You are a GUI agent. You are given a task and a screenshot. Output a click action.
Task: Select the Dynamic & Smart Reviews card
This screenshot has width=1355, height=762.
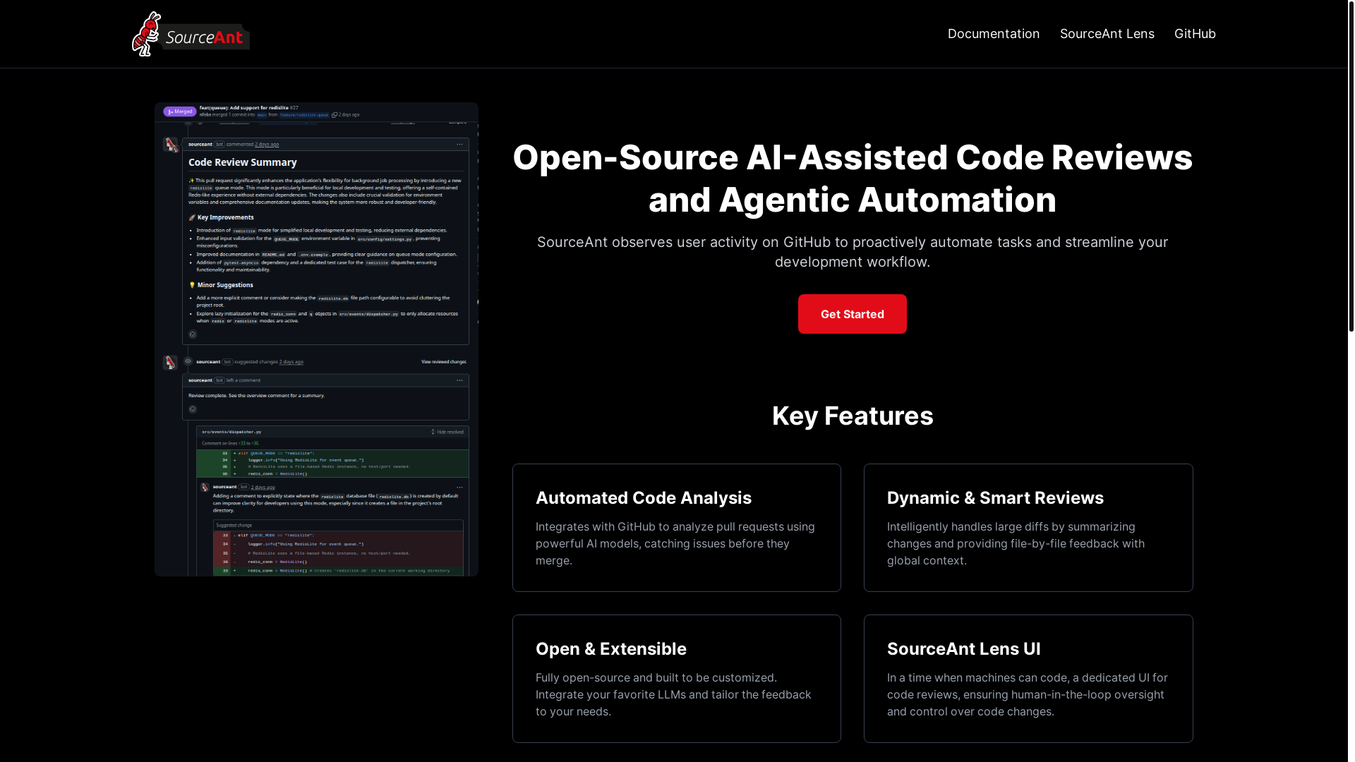click(1028, 528)
